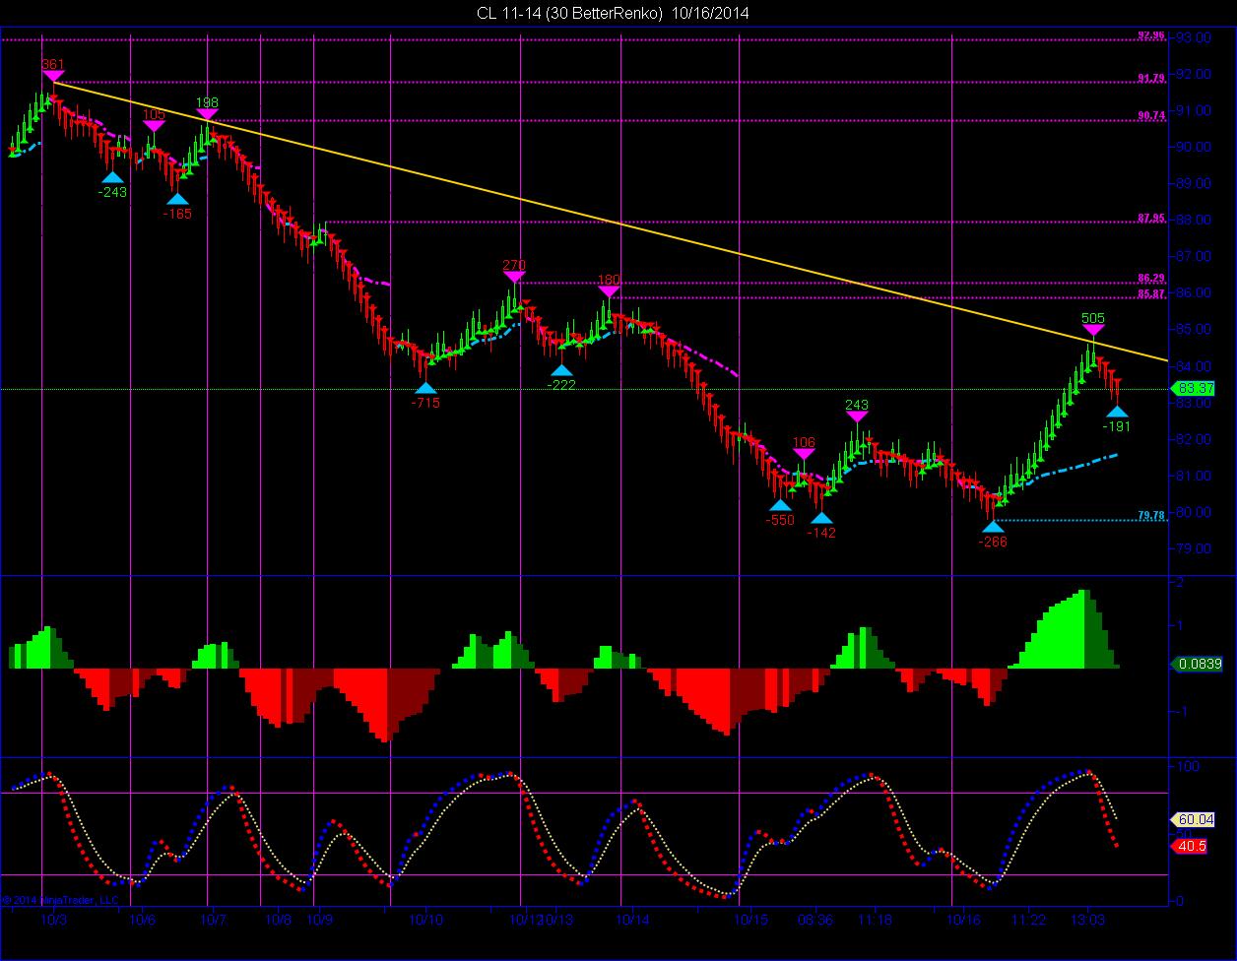Viewport: 1237px width, 961px height.
Task: Click the blue triangle marker labeled -715
Action: 426,388
